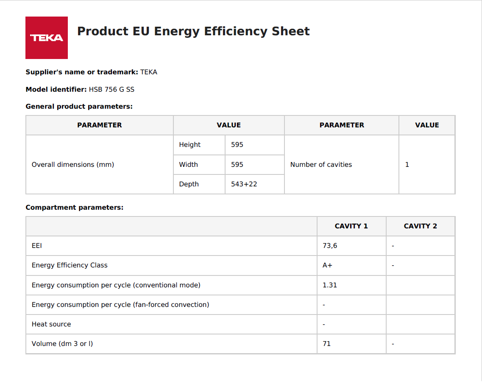This screenshot has height=382, width=482.
Task: Click the energy class value 'A+'
Action: [327, 265]
